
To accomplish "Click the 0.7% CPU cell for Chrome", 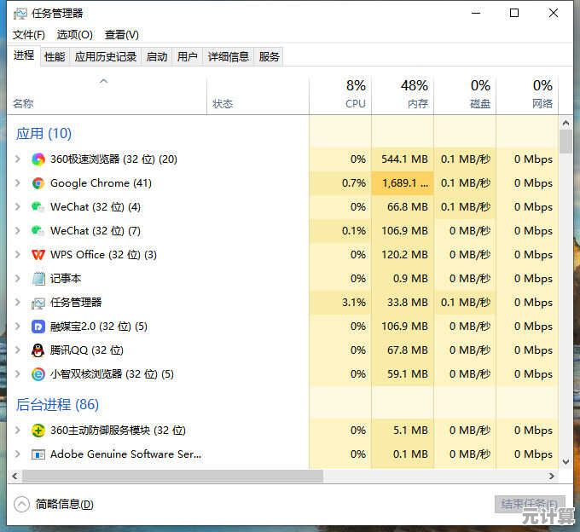I will tap(340, 183).
